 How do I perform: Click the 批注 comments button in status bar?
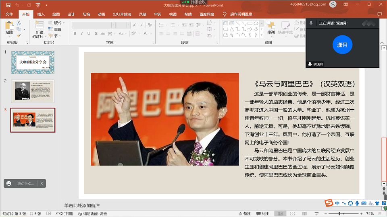[262, 213]
